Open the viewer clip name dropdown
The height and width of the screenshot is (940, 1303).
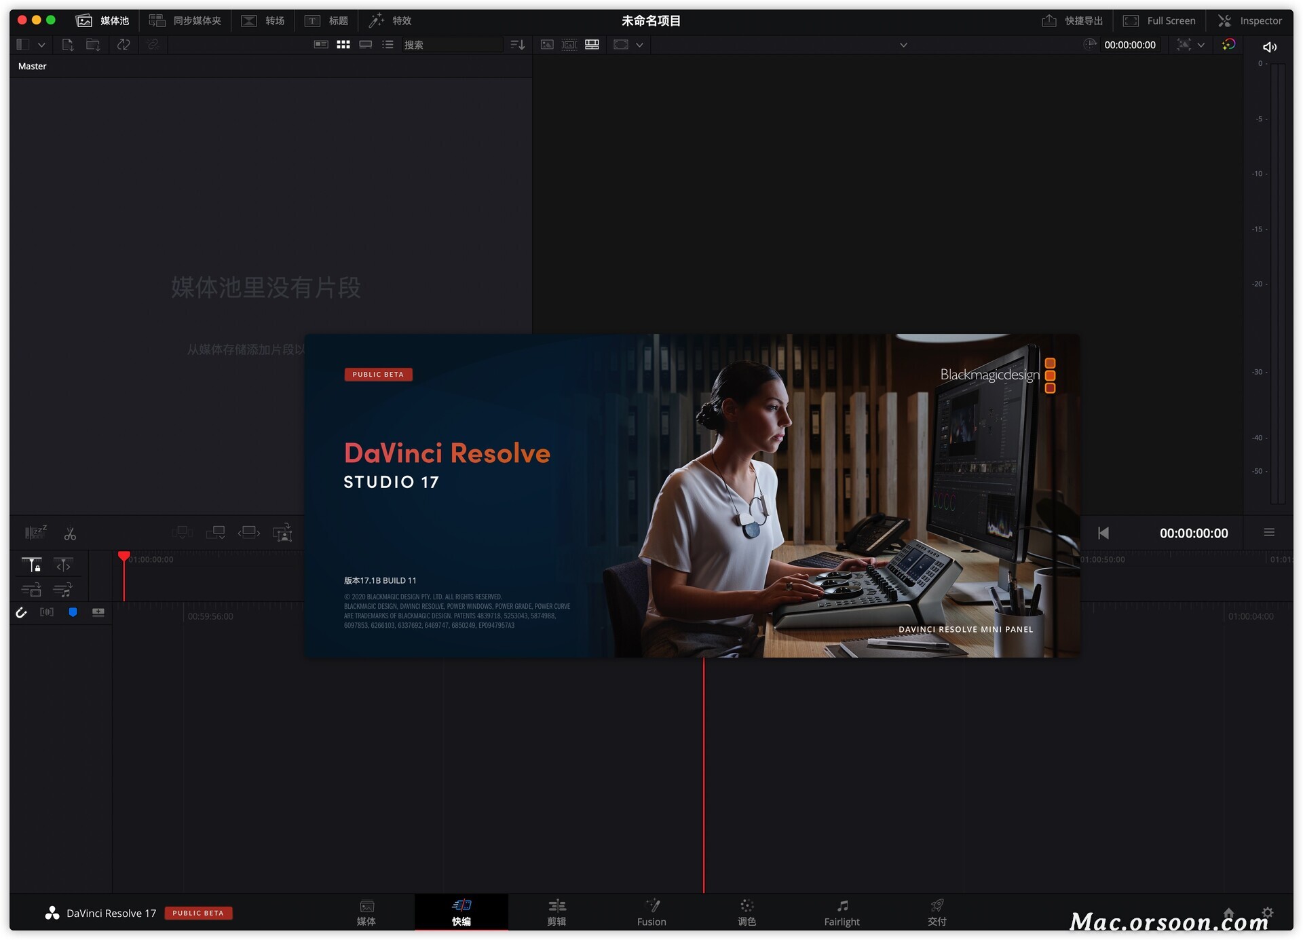(903, 45)
